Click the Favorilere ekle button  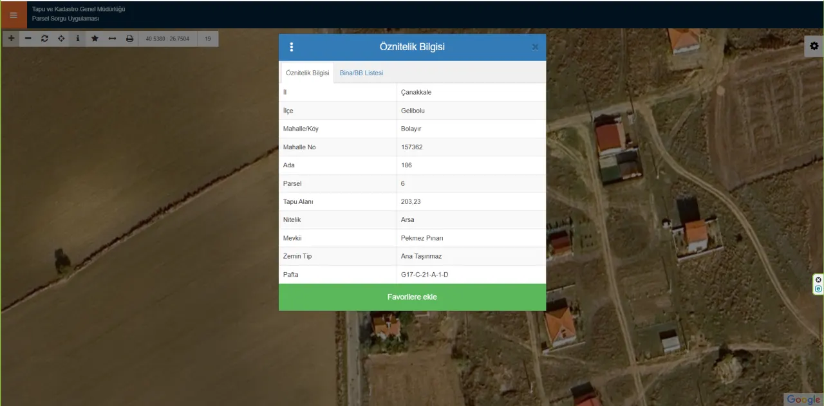(412, 297)
